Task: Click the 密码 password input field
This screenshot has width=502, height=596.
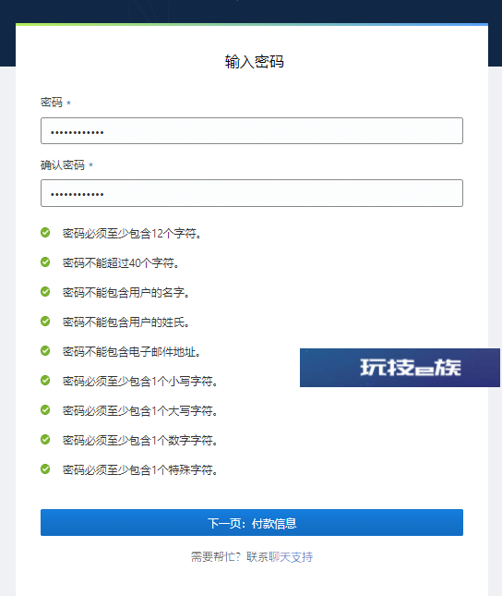Action: tap(252, 131)
